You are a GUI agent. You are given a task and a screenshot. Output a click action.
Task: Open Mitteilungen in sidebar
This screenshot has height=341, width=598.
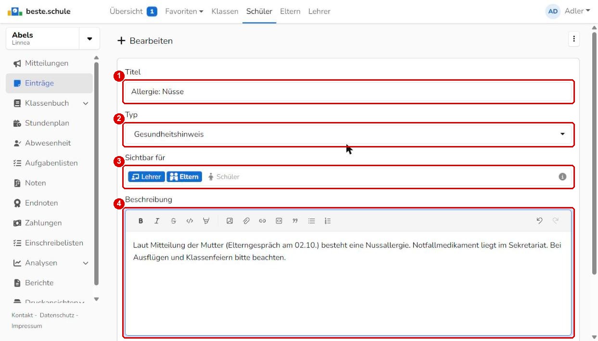[x=49, y=63]
